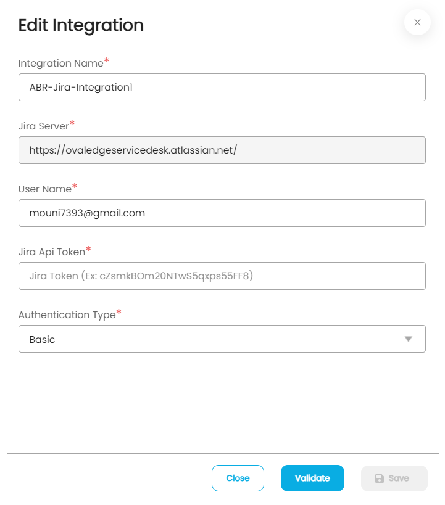
Task: Click the Jira Api Token label
Action: pos(52,252)
